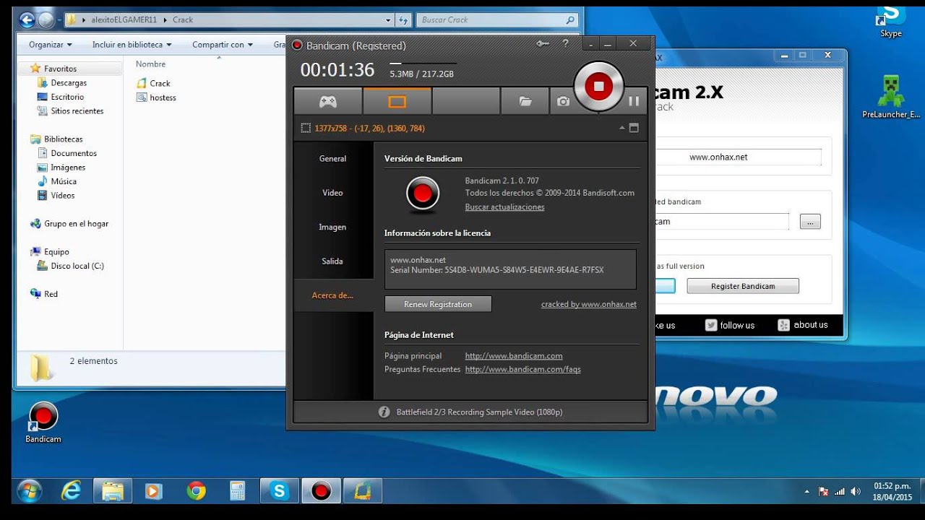Click the serial number license box
The image size is (925, 520).
[510, 269]
